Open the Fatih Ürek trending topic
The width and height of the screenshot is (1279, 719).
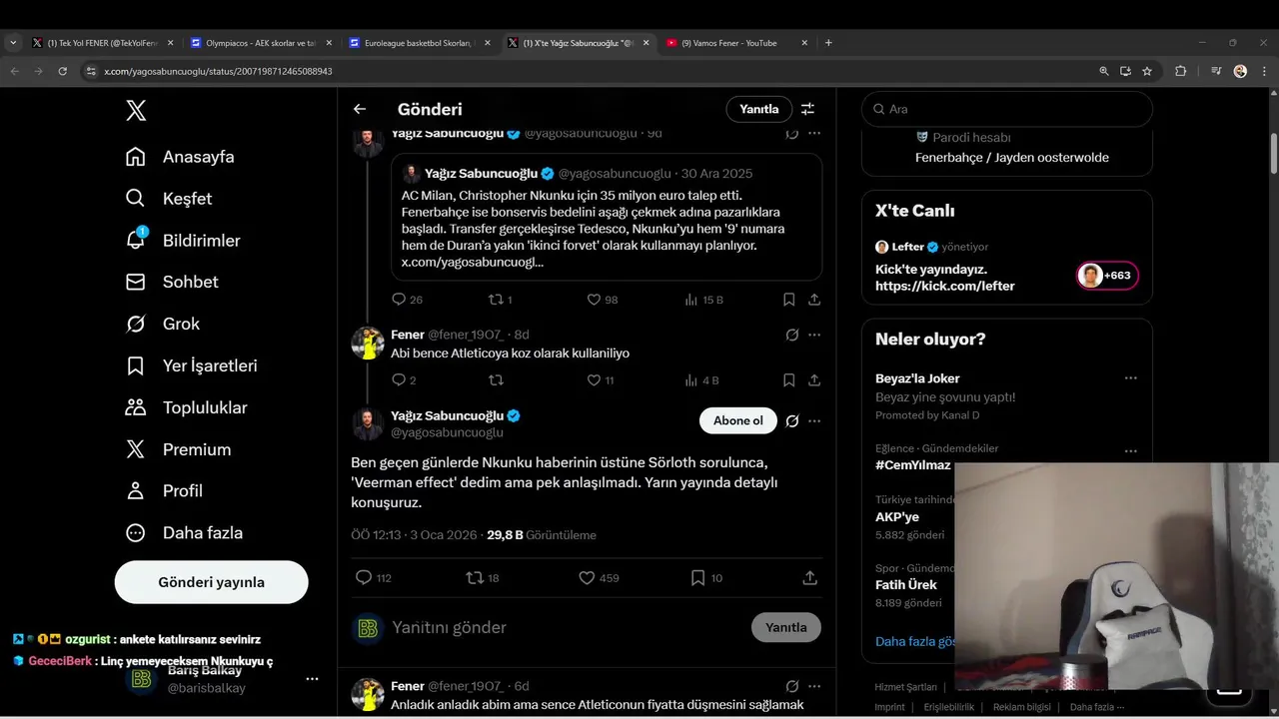pos(906,585)
